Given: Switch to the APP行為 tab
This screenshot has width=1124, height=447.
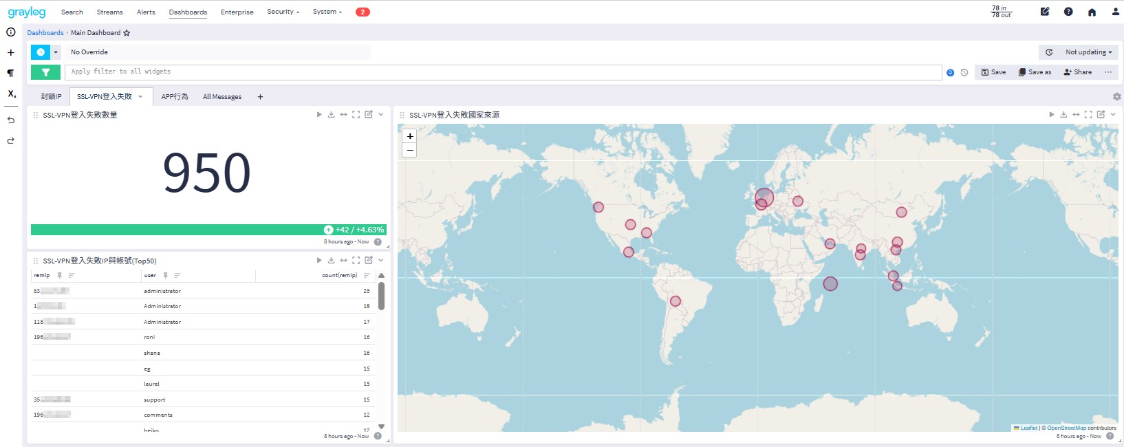Looking at the screenshot, I should pyautogui.click(x=175, y=97).
